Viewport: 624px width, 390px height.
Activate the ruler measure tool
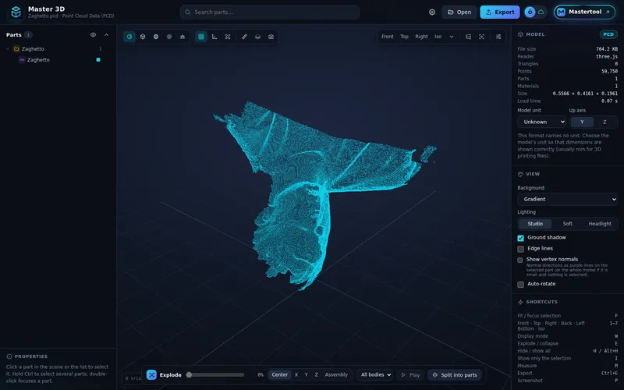[244, 37]
